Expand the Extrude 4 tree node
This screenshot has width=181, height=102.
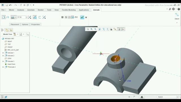tap(3, 67)
